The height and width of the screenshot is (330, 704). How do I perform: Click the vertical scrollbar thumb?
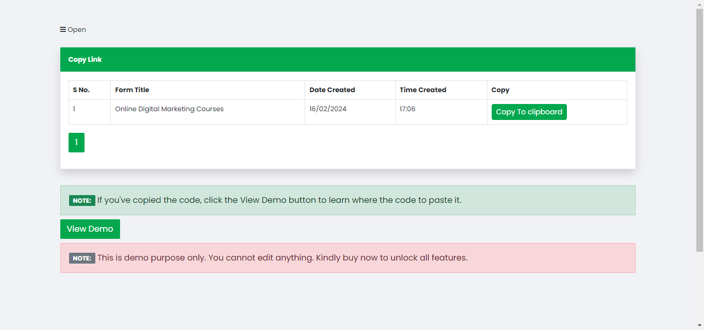699,129
